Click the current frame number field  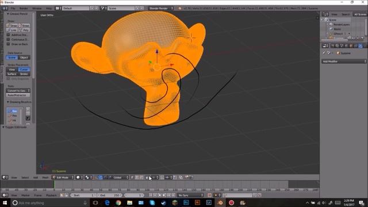134,195
